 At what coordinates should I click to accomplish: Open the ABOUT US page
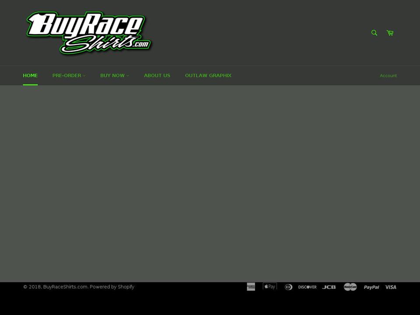[x=157, y=76]
